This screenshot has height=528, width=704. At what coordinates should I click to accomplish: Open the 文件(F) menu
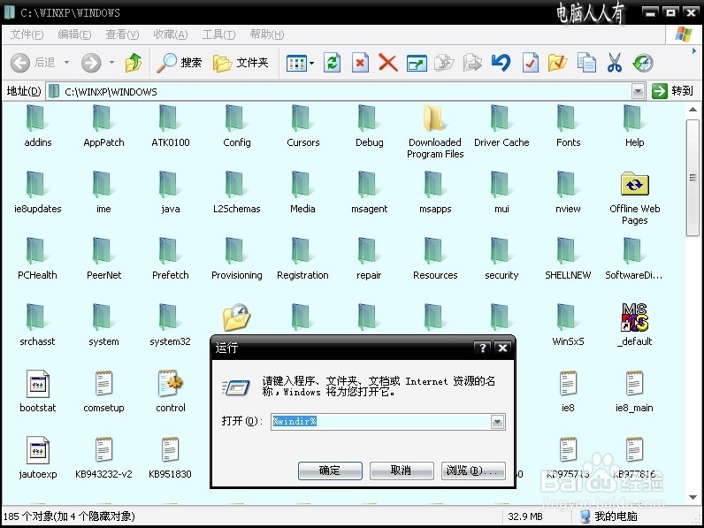pyautogui.click(x=27, y=34)
